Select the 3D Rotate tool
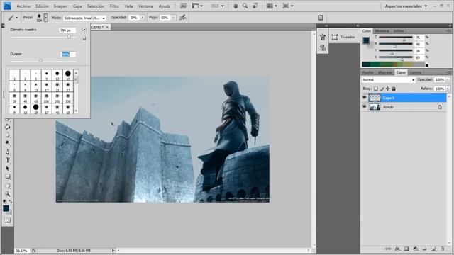454x255 pixels. (8, 186)
